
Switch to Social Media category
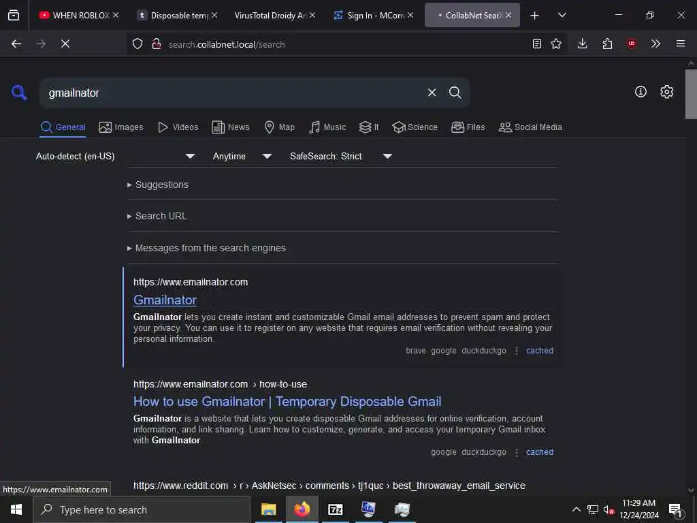pos(530,127)
